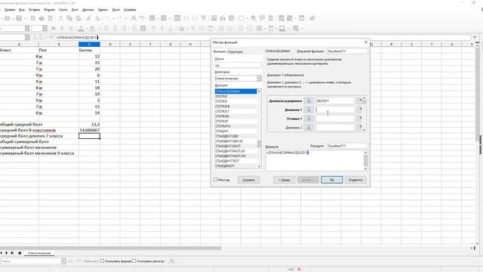
Task: Click the Cut (scissors) toolbar icon
Action: [x=61, y=18]
